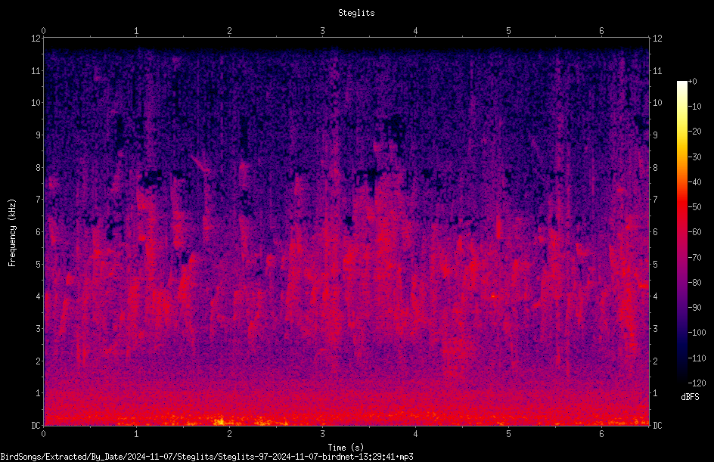This screenshot has width=714, height=462.
Task: Click the bright yellow low-frequency spot near 2 seconds
Action: (220, 421)
